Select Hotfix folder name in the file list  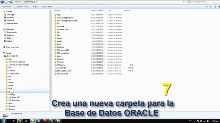[59, 41]
